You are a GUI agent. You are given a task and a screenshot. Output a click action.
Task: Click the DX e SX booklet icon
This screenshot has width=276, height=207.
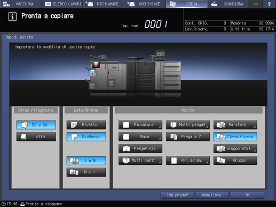tap(25, 125)
